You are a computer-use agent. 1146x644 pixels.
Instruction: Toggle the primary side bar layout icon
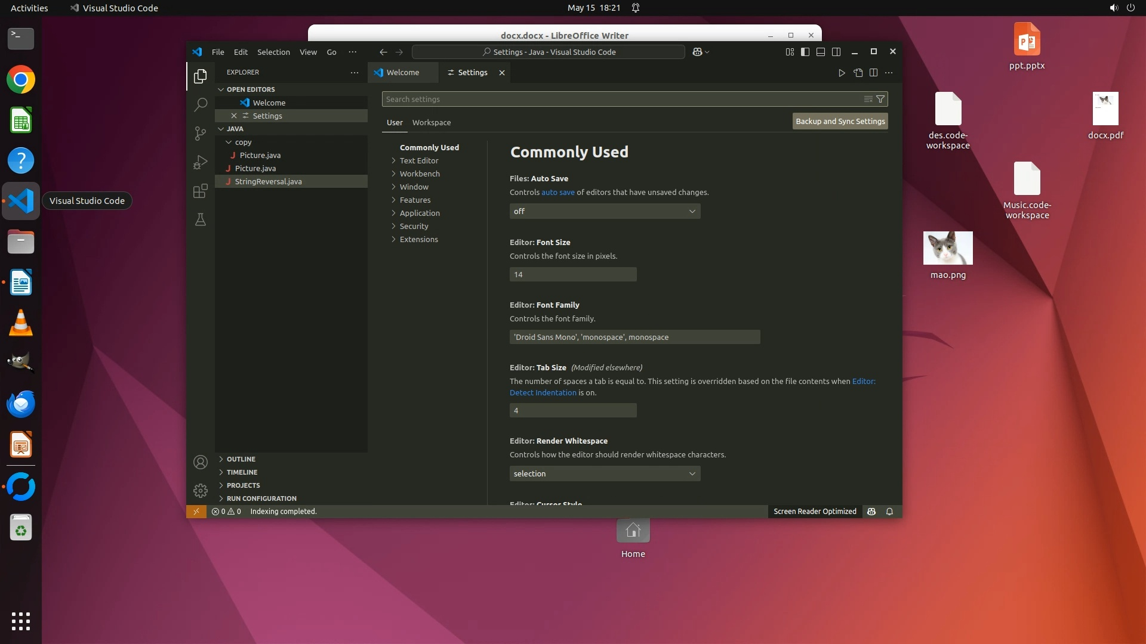pos(805,52)
